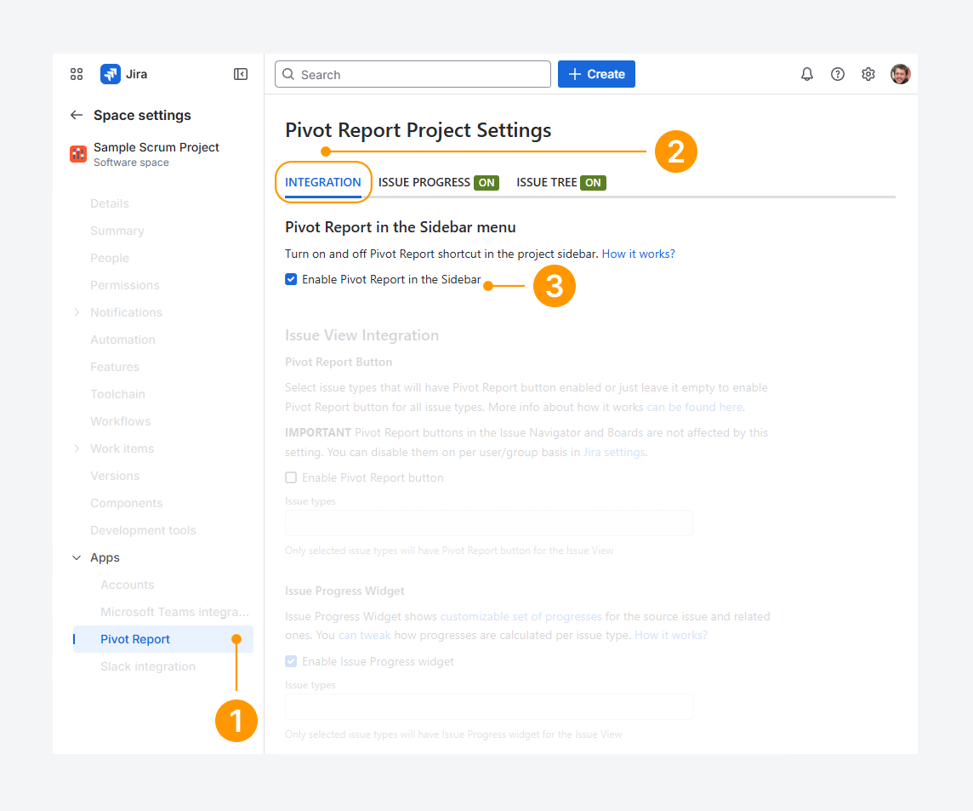Open the app switcher grid icon
973x811 pixels.
tap(77, 75)
